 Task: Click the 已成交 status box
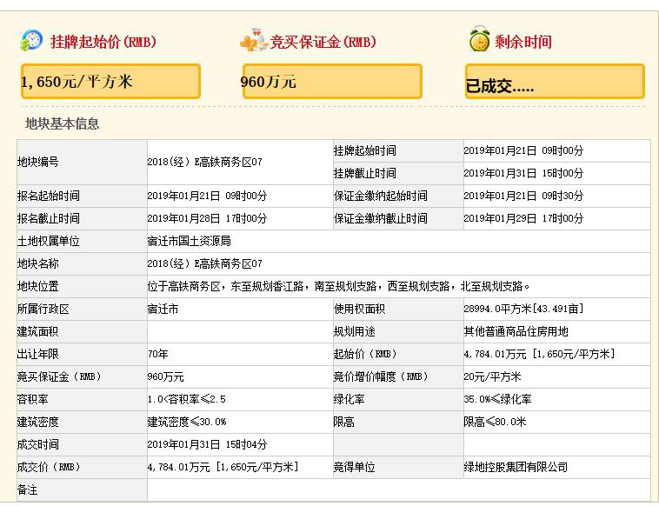point(555,82)
